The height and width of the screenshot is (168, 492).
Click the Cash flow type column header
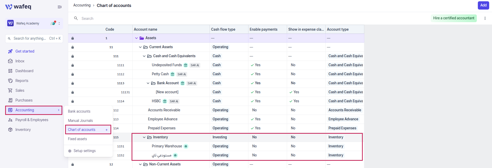coord(223,29)
